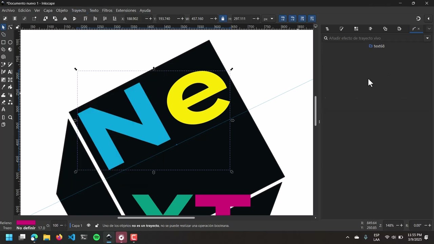Select the Mesh gradient tool

coord(10,80)
